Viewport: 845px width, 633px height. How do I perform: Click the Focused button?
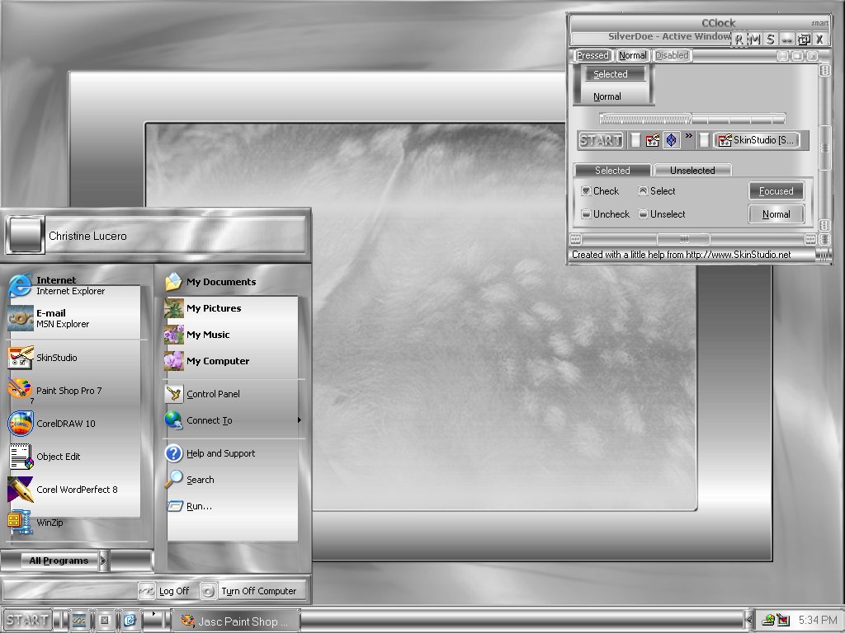(776, 191)
